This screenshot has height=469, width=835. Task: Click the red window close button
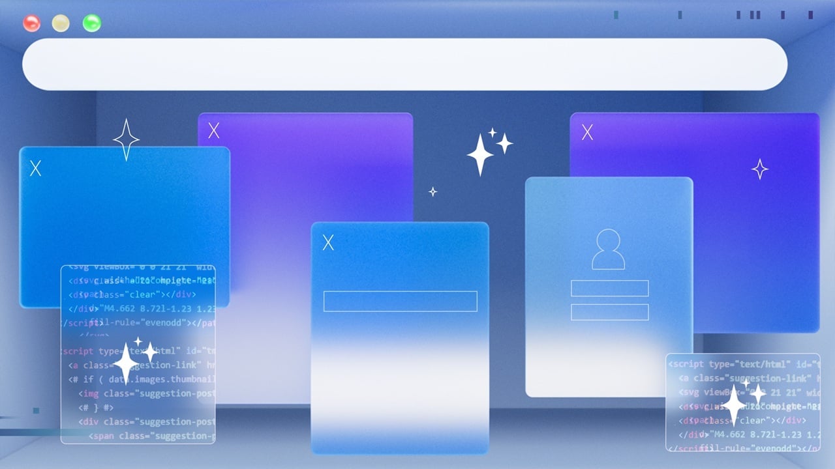(x=31, y=23)
